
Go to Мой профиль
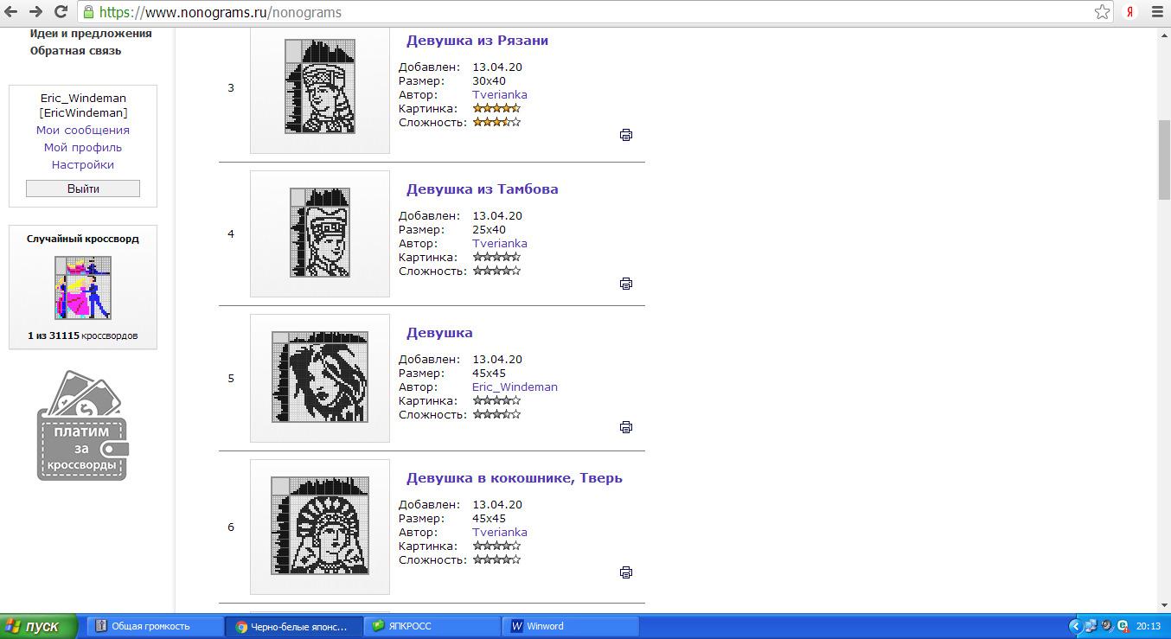(83, 147)
